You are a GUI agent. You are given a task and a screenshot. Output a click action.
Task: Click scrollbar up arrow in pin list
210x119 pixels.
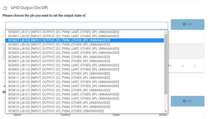166,32
